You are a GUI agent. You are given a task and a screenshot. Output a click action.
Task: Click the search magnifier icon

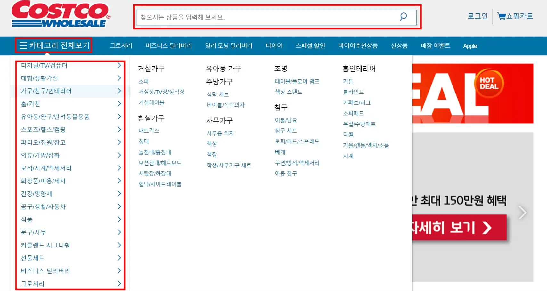point(403,17)
